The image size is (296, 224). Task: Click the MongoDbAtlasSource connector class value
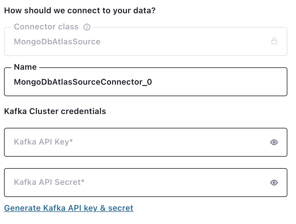click(57, 42)
